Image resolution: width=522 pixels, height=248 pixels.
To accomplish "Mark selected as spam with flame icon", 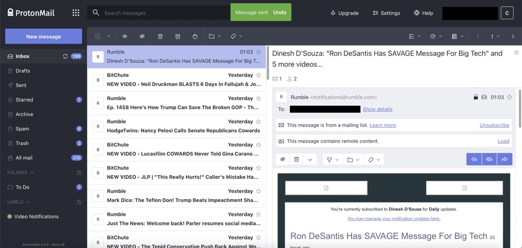I will 195,36.
